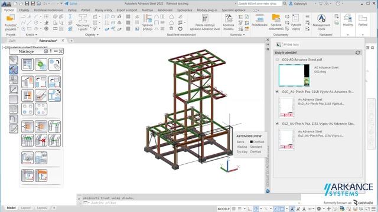Open the Export a import ribbon tab

coord(127,11)
